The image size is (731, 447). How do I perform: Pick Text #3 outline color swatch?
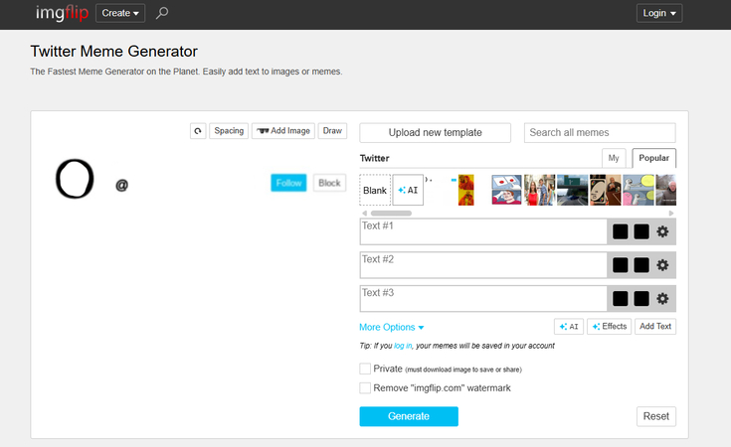[x=641, y=298]
